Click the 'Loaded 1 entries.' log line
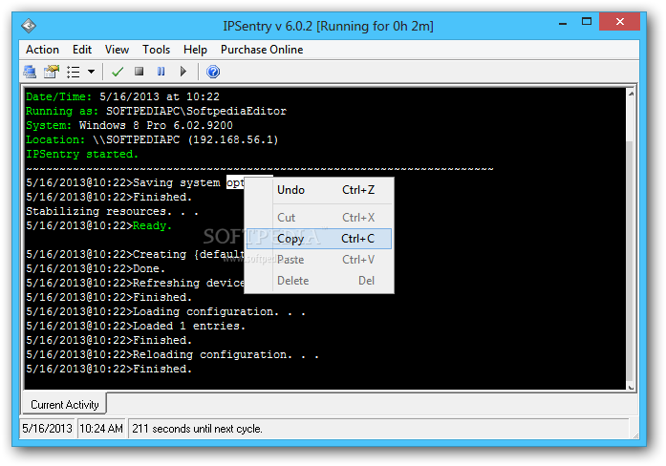 136,326
